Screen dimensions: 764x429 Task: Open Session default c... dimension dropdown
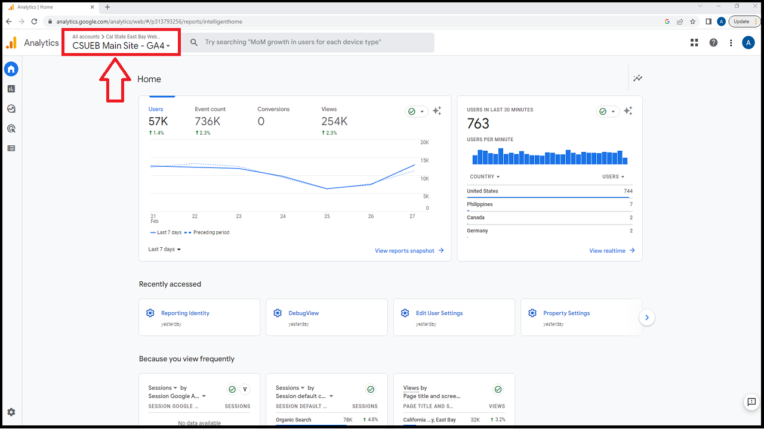(305, 396)
